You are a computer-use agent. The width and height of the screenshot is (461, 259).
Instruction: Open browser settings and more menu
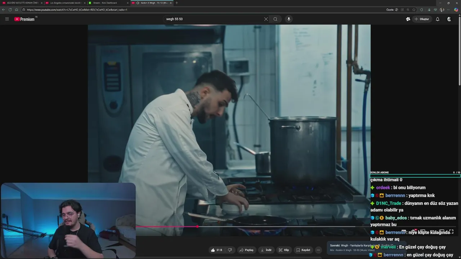coord(448,10)
